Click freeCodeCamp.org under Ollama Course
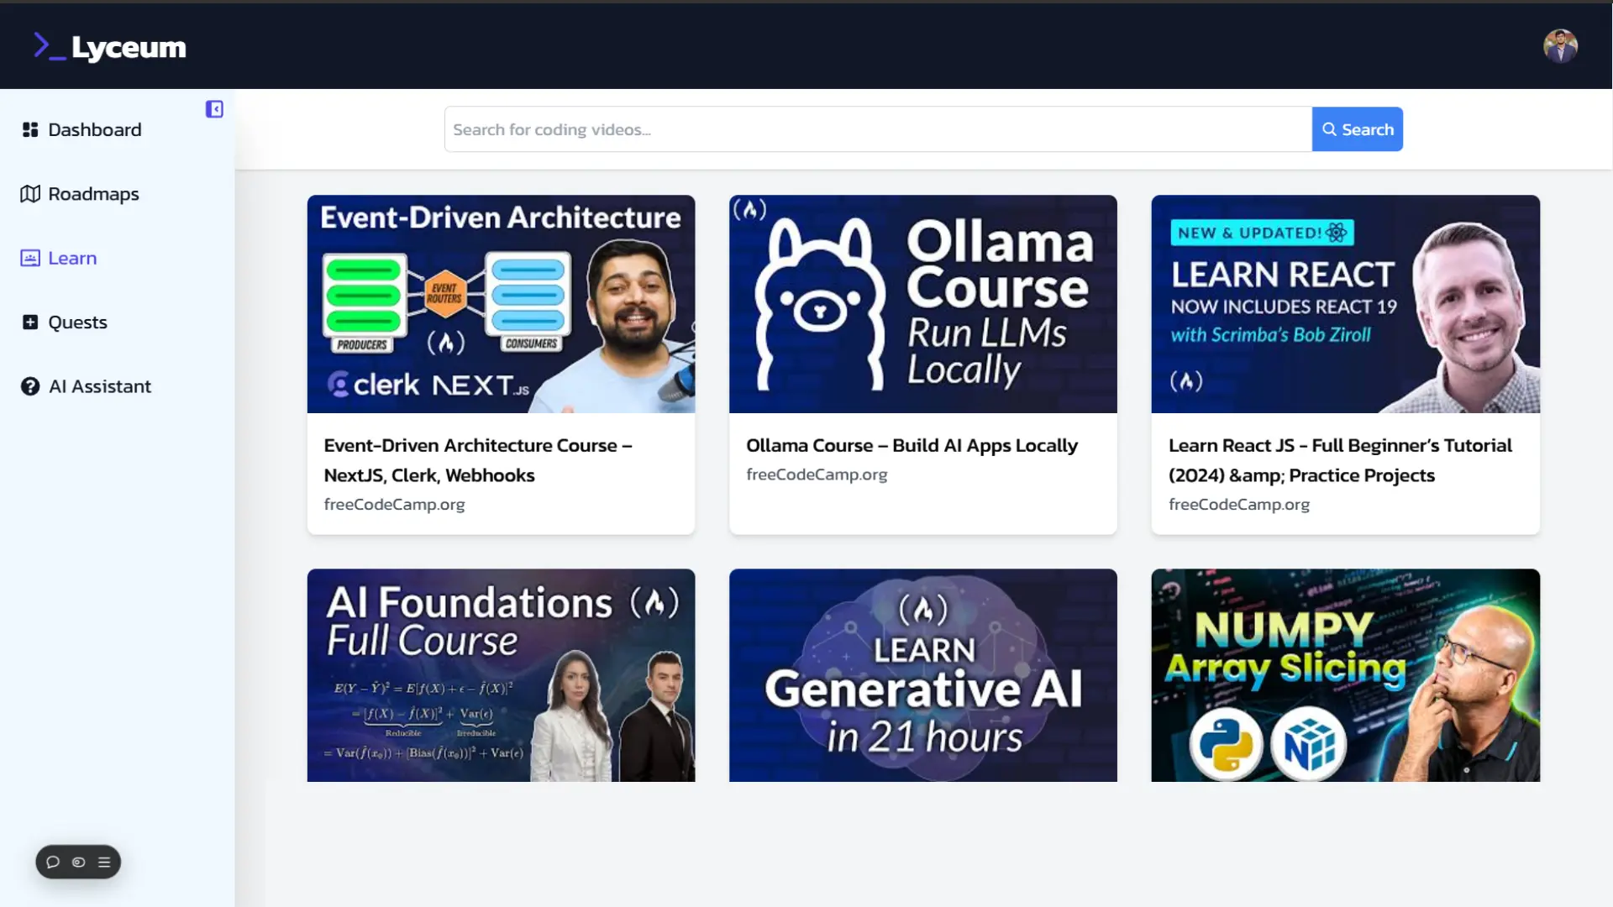 817,474
